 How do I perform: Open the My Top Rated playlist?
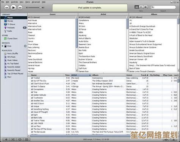pos(13,64)
